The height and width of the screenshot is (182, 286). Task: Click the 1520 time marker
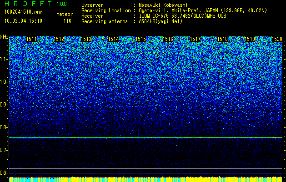pos(277,39)
